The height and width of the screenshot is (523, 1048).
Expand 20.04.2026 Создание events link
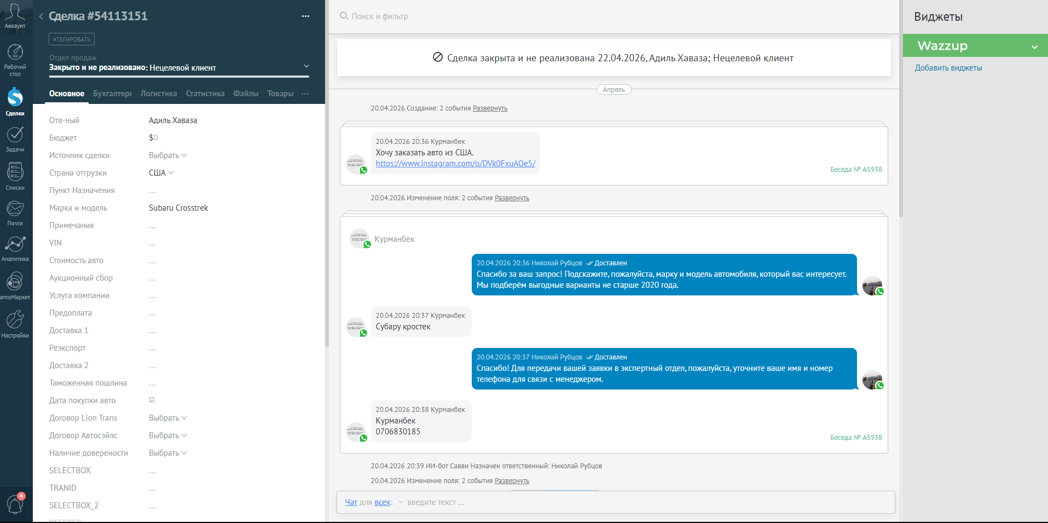[490, 108]
